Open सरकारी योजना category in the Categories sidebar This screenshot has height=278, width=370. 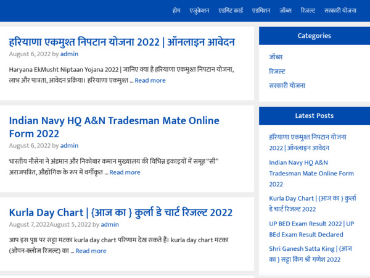click(x=287, y=86)
